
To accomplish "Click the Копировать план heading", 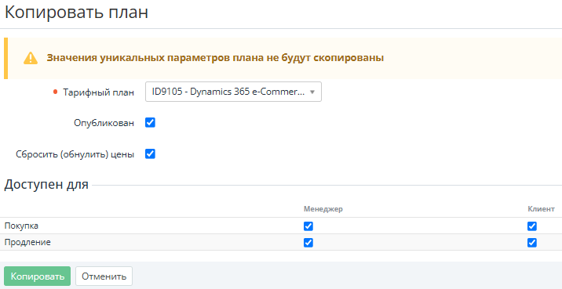I will (76, 13).
